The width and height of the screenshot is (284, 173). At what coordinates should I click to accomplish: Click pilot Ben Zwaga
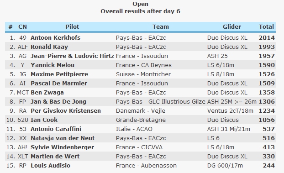click(x=47, y=93)
